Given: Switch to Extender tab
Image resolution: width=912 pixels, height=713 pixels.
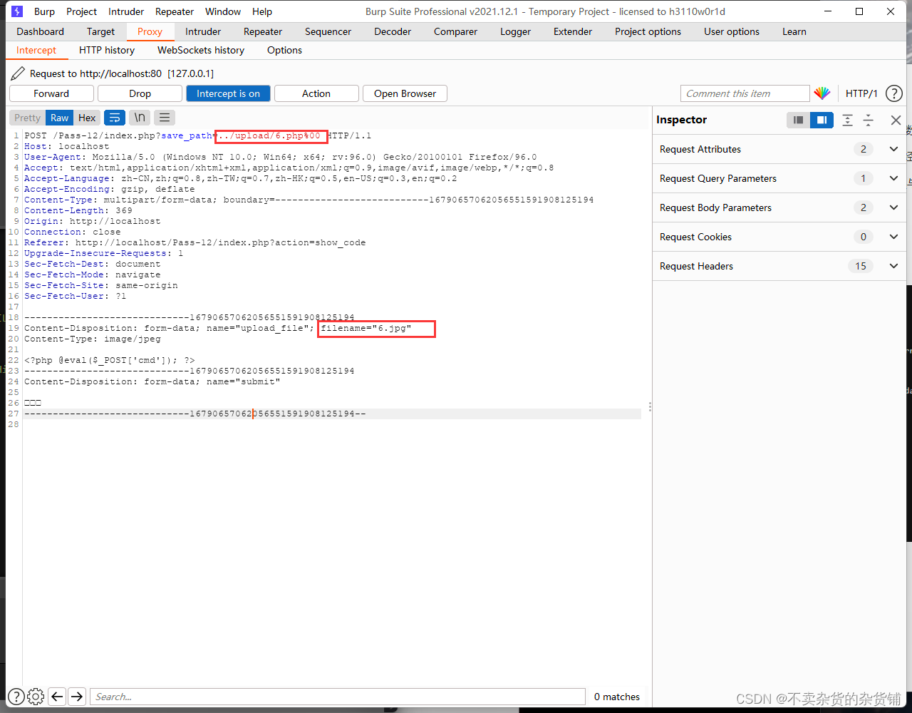Looking at the screenshot, I should pos(573,31).
